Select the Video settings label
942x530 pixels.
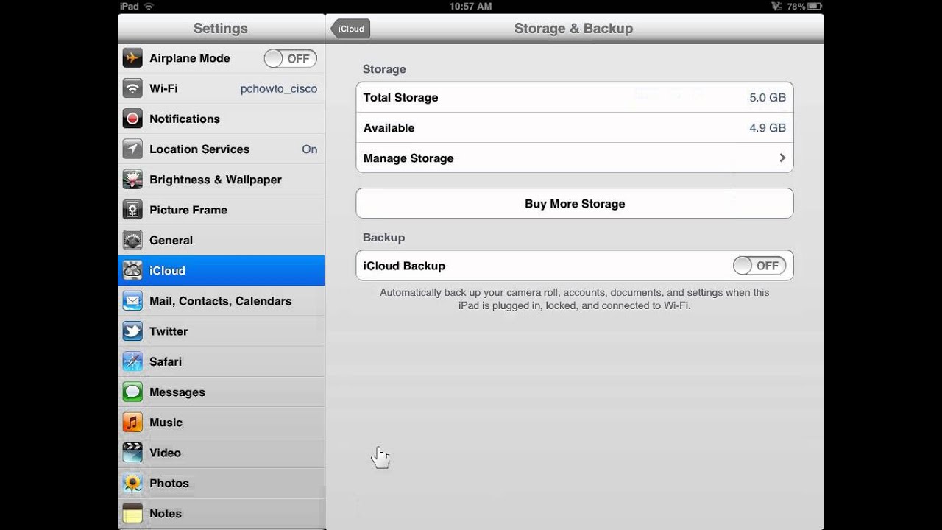pos(165,453)
